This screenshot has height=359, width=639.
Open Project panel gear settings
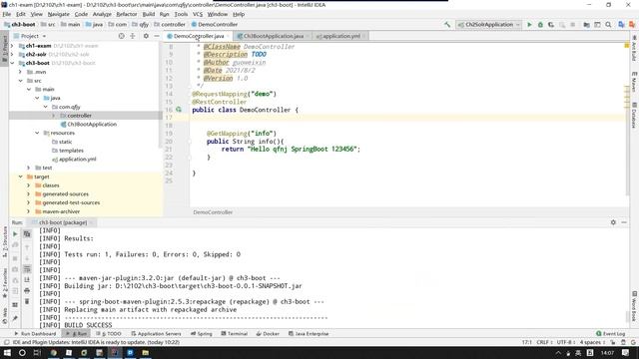146,36
